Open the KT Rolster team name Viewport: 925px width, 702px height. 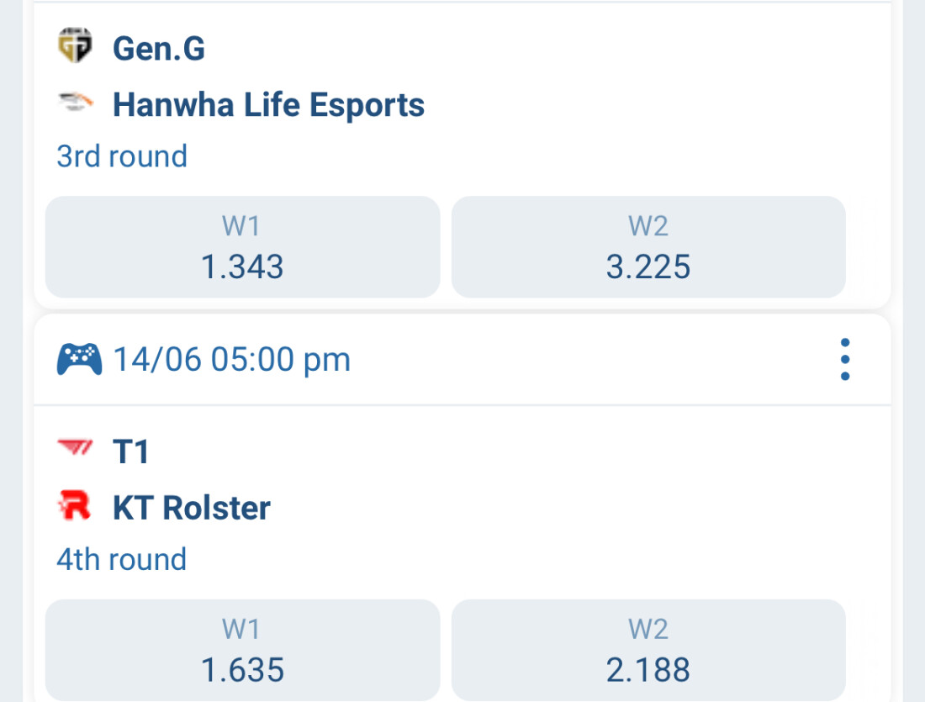pos(192,508)
